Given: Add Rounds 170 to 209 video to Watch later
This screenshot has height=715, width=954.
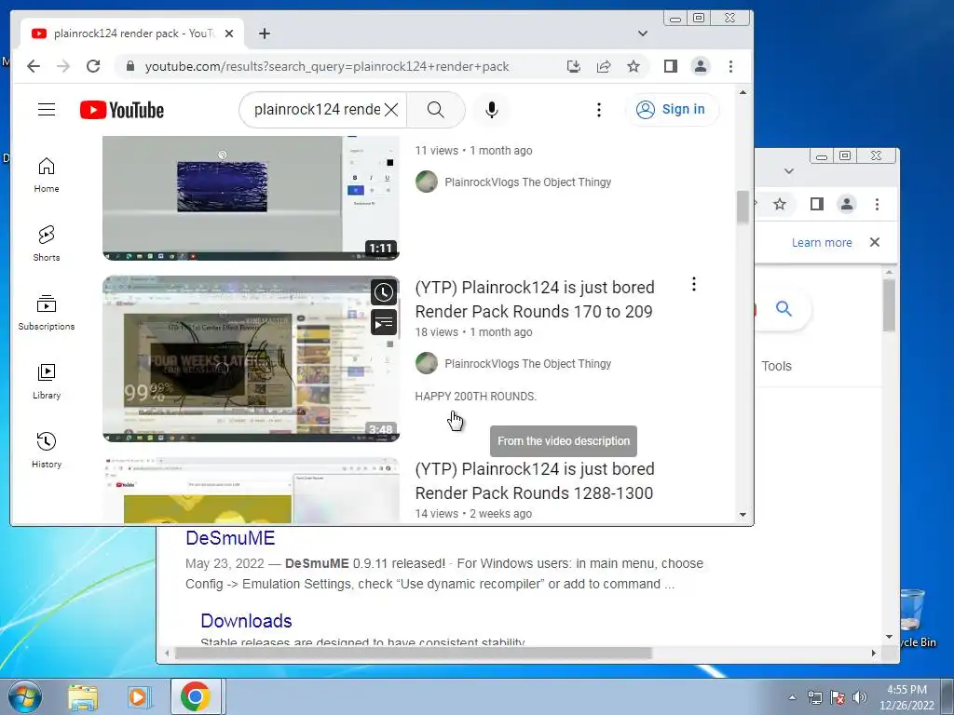Looking at the screenshot, I should pyautogui.click(x=383, y=293).
